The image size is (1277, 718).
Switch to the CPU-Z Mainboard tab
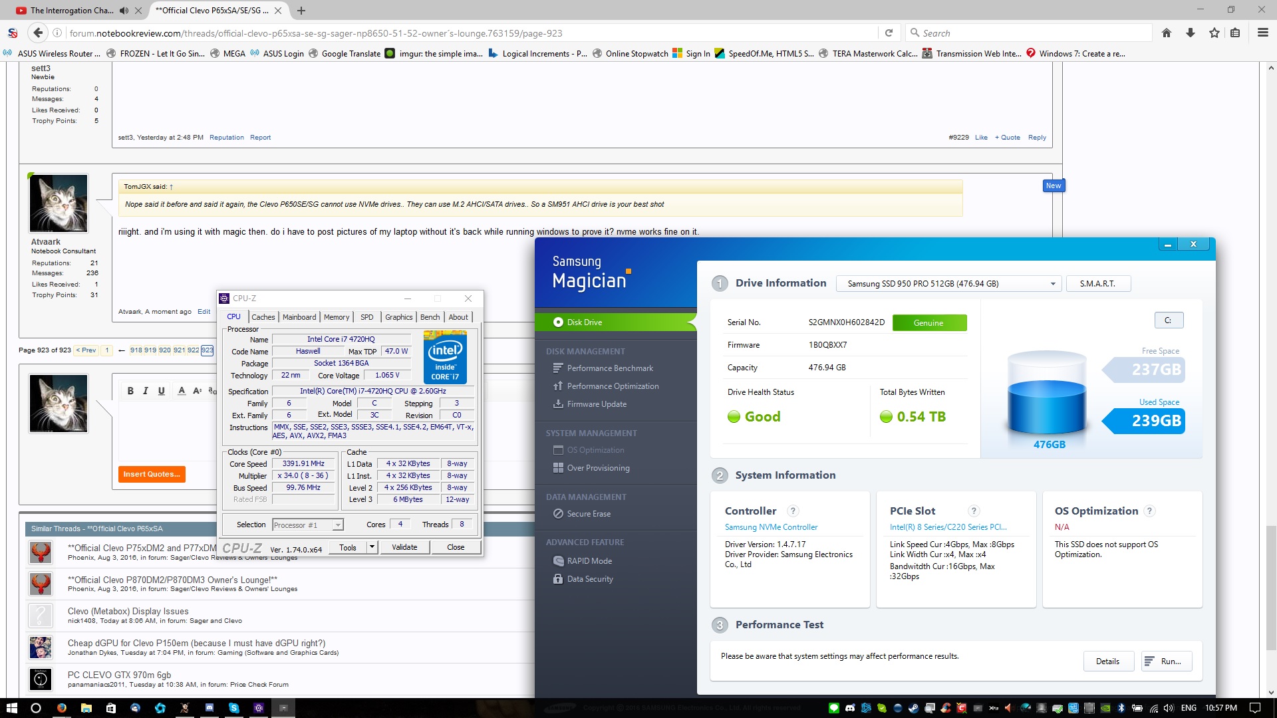(x=299, y=317)
